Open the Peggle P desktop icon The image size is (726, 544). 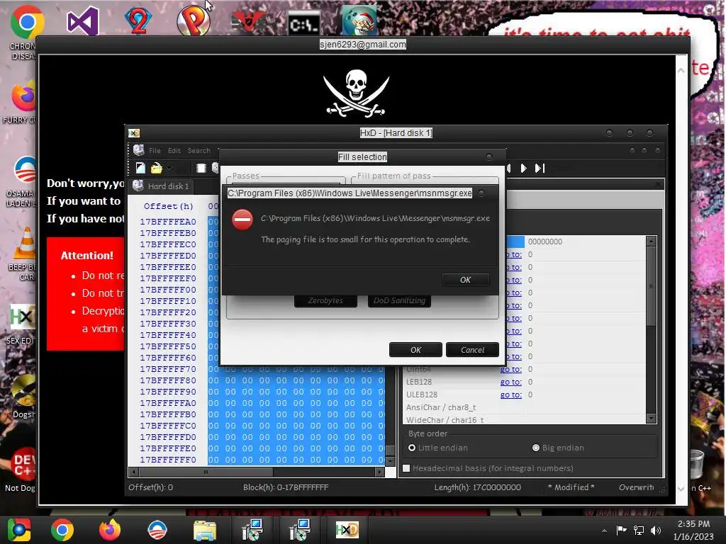[x=194, y=21]
